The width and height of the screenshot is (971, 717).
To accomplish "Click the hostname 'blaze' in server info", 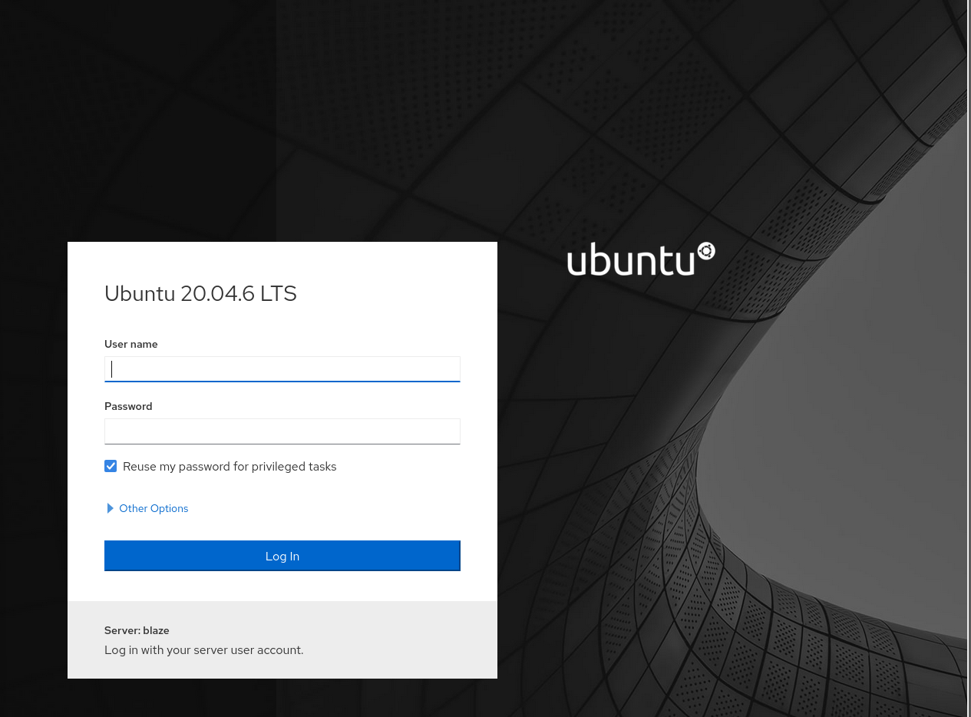I will point(156,630).
